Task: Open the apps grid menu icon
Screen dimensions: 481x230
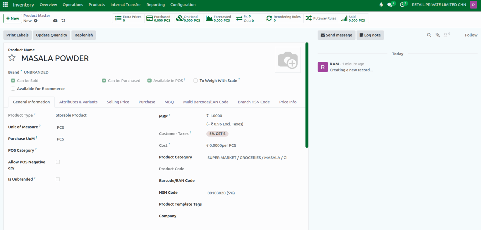Action: (5, 5)
